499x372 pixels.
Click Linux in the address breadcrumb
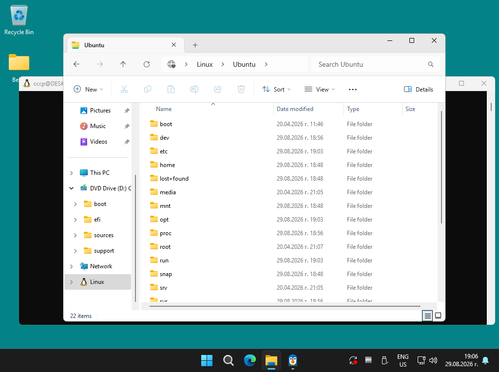(x=205, y=64)
